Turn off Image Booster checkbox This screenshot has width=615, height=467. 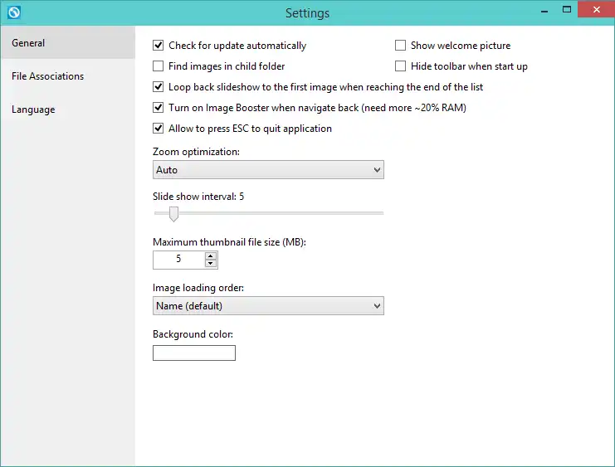(159, 108)
